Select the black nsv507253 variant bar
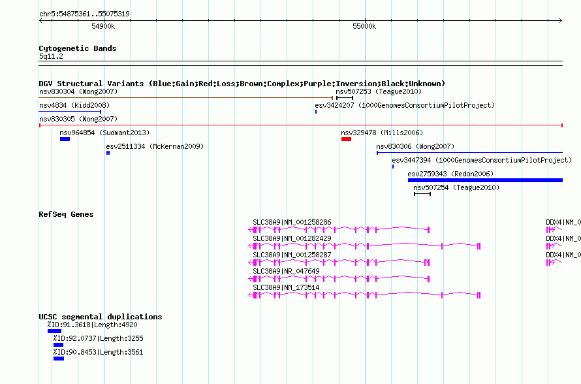Screen dimensions: 581x384 click(345, 98)
